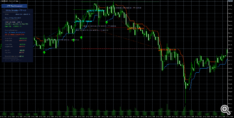Click the Largest Loss amount

tap(22, 47)
